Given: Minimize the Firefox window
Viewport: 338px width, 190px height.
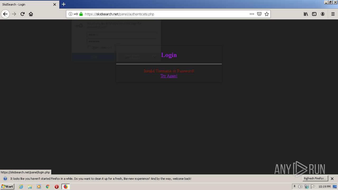Looking at the screenshot, I should point(326,2).
